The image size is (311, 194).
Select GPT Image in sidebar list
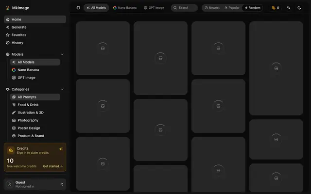click(x=35, y=78)
